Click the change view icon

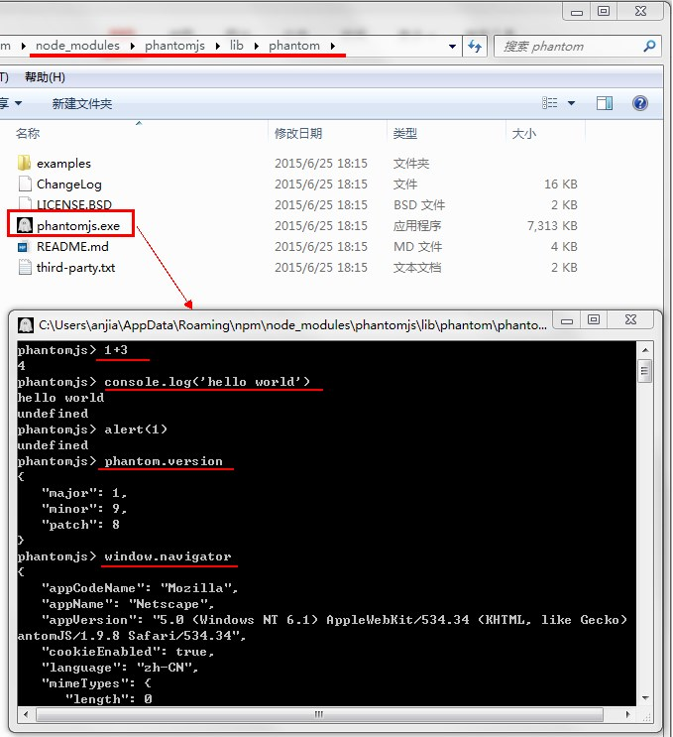[550, 103]
